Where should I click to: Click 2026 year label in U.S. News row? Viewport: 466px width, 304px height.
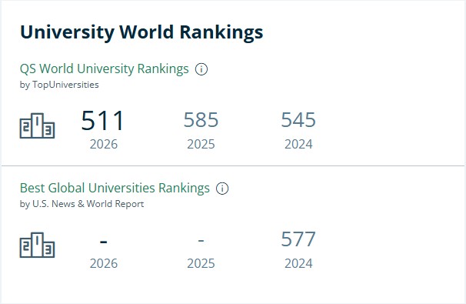pyautogui.click(x=104, y=263)
